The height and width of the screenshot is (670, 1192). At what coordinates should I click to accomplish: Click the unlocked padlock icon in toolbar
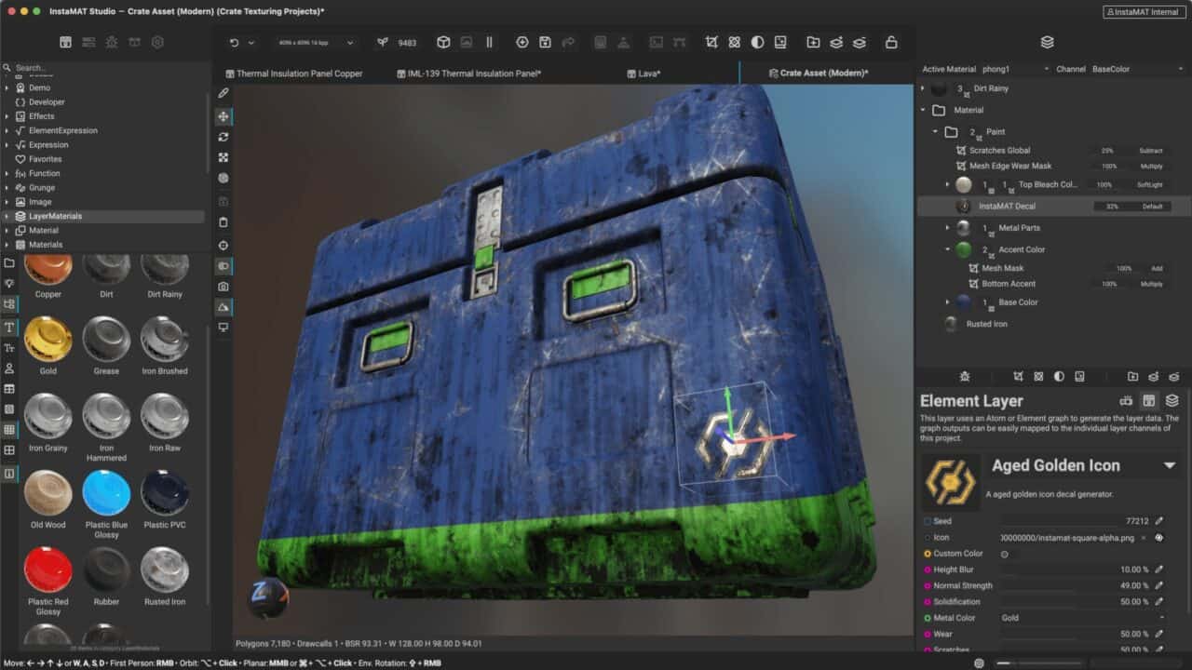891,43
